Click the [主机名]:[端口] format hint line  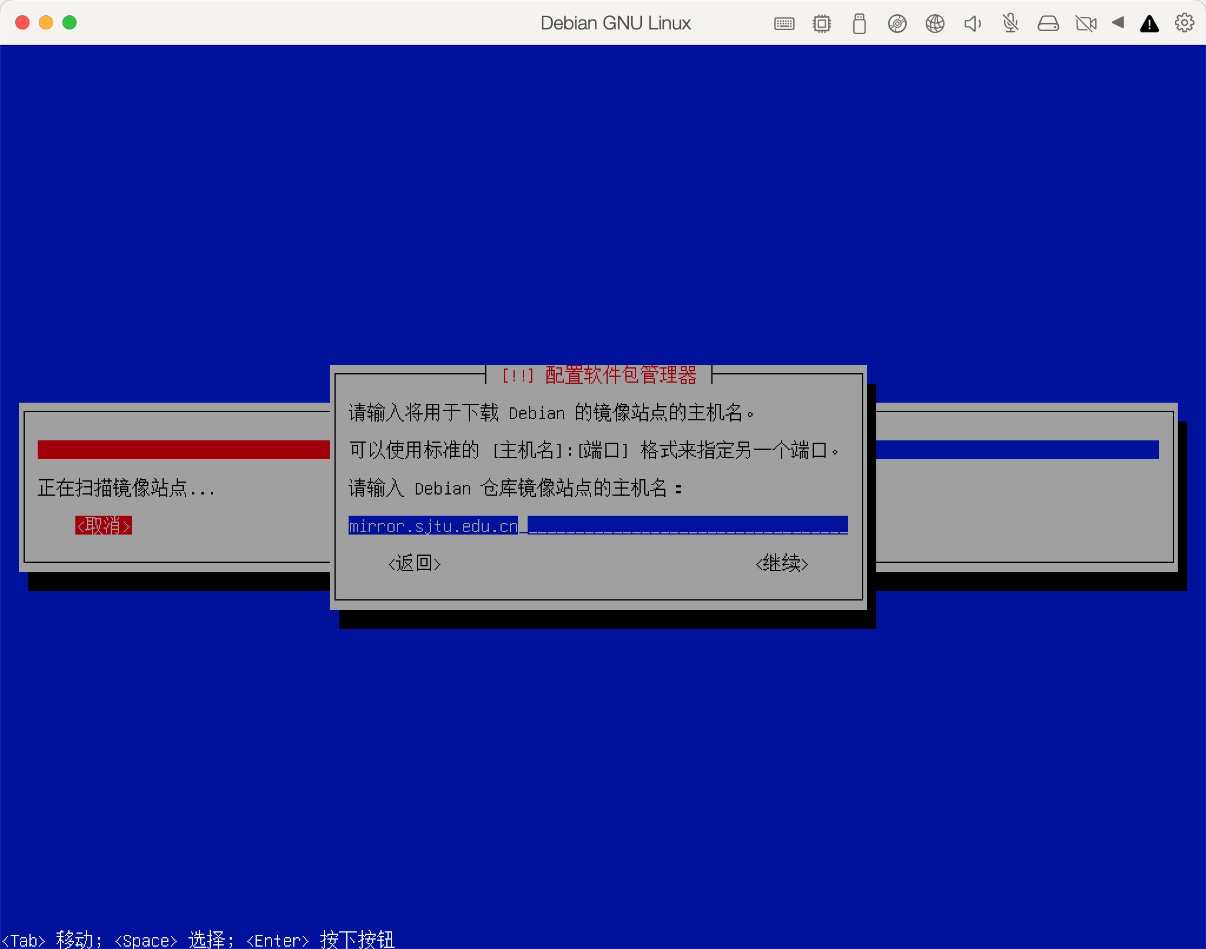[x=594, y=450]
